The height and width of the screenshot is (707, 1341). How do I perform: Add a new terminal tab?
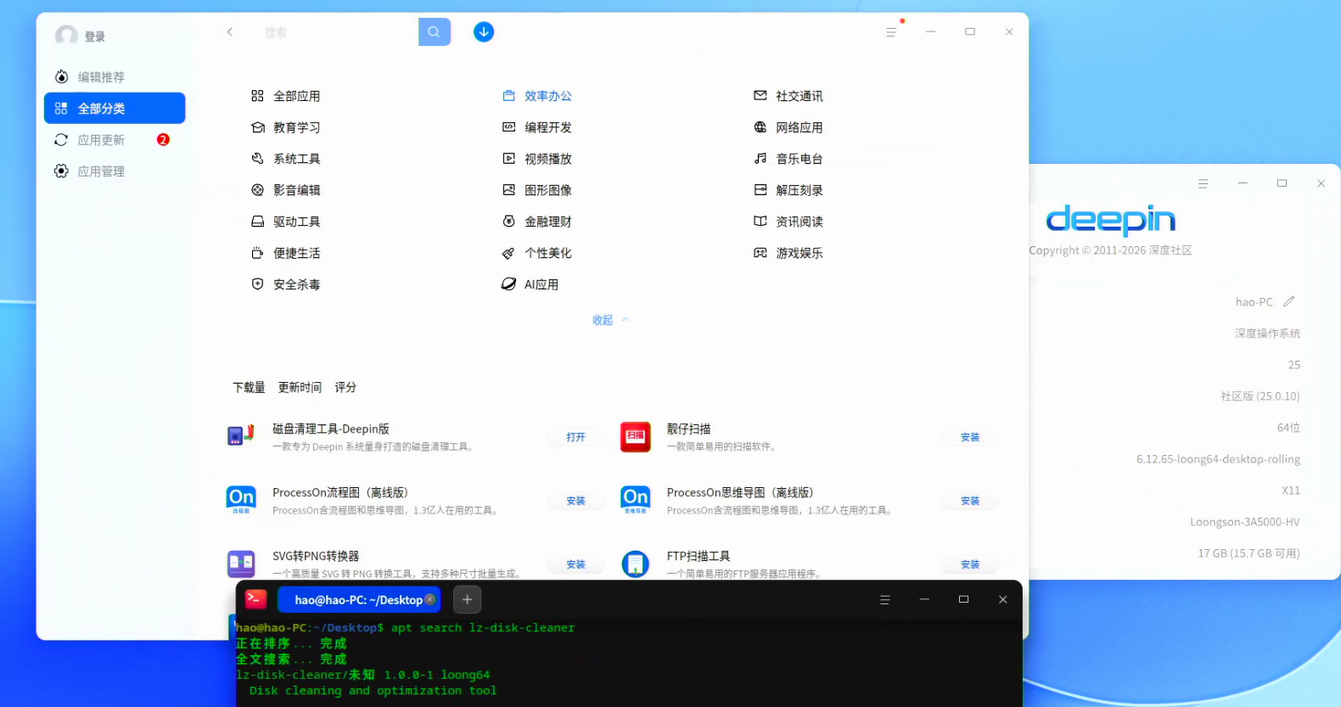click(x=467, y=599)
